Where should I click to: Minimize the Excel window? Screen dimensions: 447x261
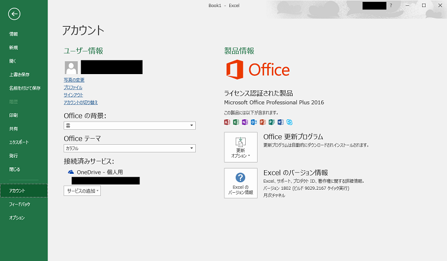coord(407,5)
